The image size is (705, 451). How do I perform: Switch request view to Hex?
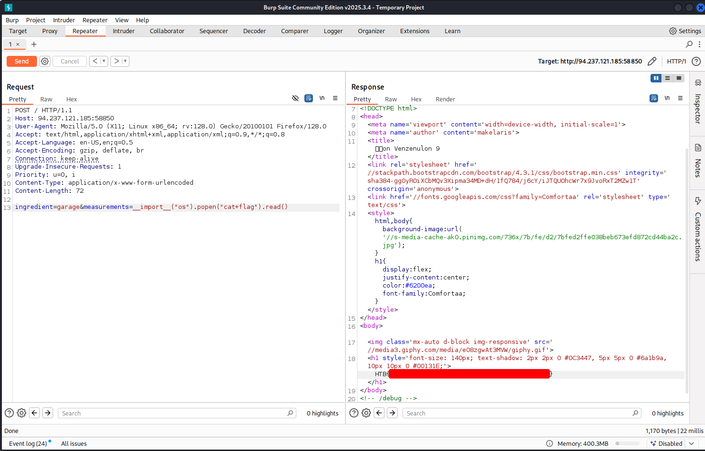pos(72,99)
